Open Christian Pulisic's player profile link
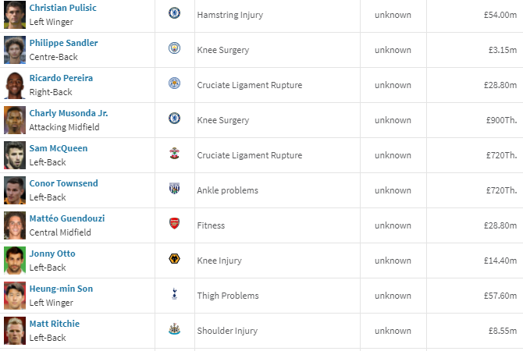Viewport: 523px width, 351px height. 62,8
